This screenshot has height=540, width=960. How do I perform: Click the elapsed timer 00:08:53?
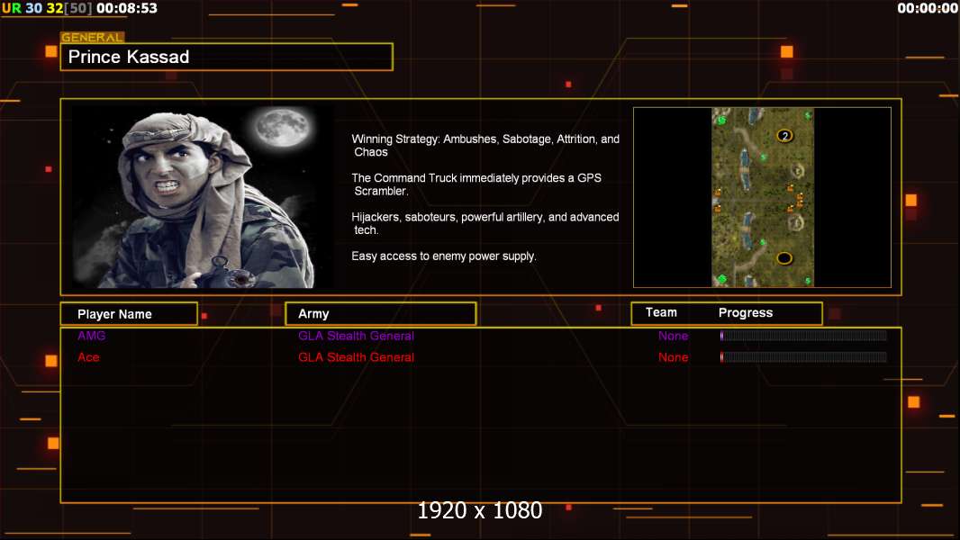pyautogui.click(x=127, y=9)
